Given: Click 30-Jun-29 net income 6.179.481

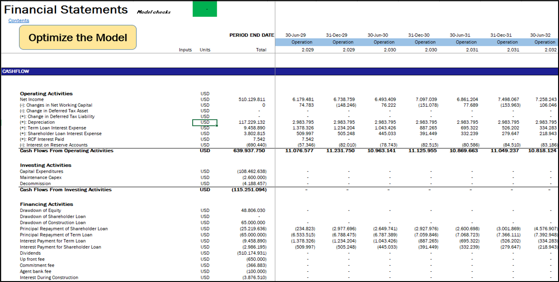Looking at the screenshot, I should (303, 99).
